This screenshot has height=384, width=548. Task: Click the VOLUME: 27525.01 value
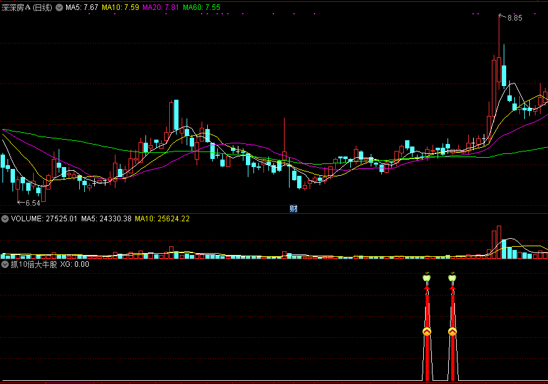(x=44, y=219)
